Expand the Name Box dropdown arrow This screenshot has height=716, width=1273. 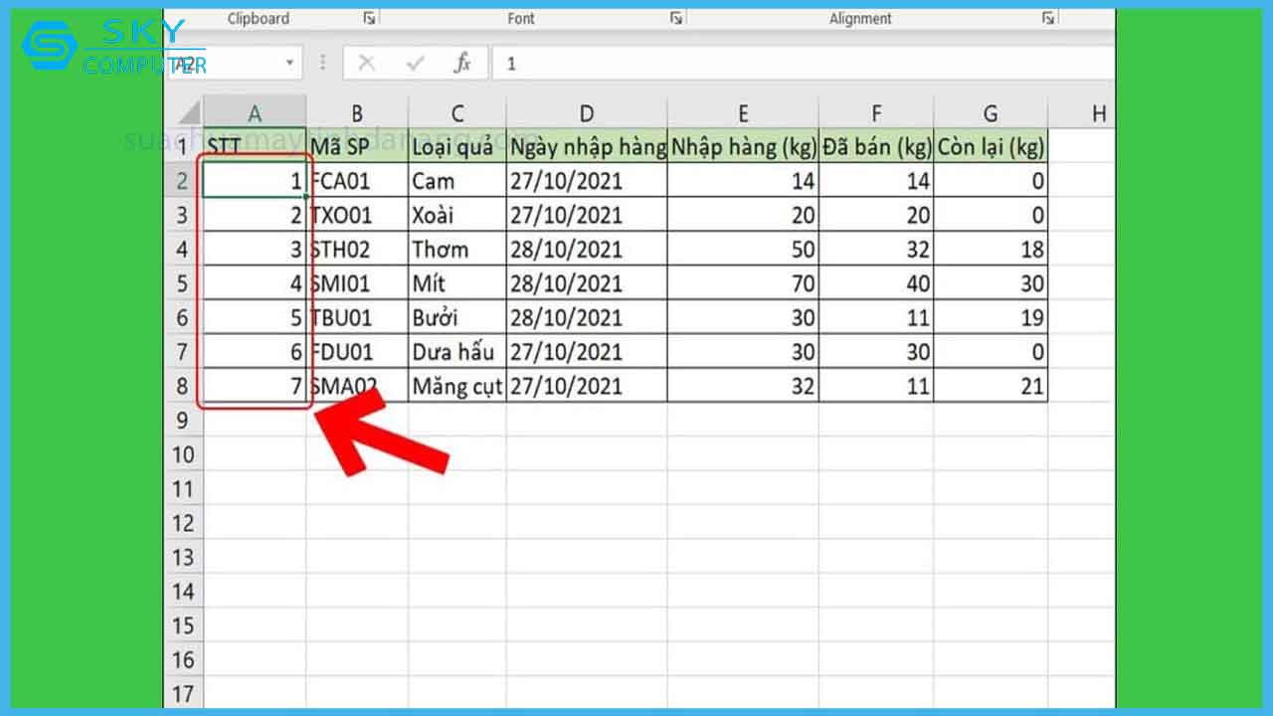pos(290,63)
